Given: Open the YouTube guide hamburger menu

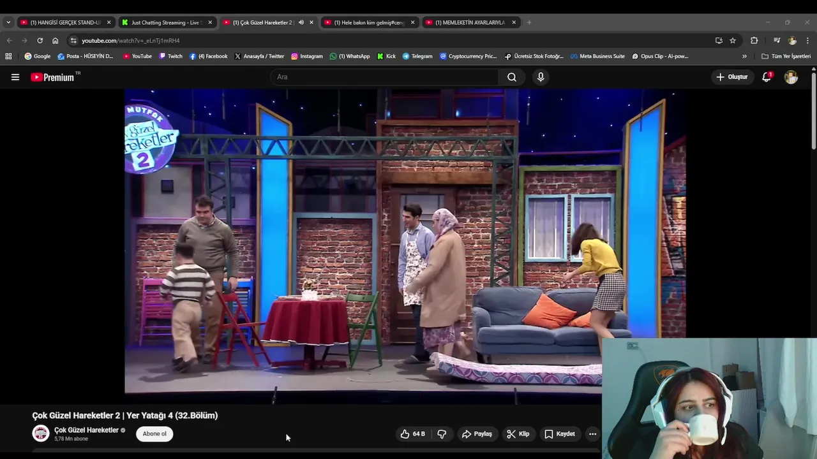Looking at the screenshot, I should pyautogui.click(x=15, y=77).
